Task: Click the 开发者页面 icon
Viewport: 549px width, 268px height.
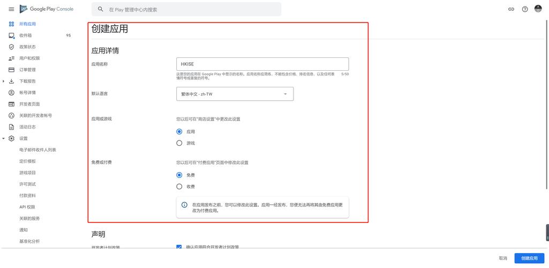Action: tap(11, 104)
